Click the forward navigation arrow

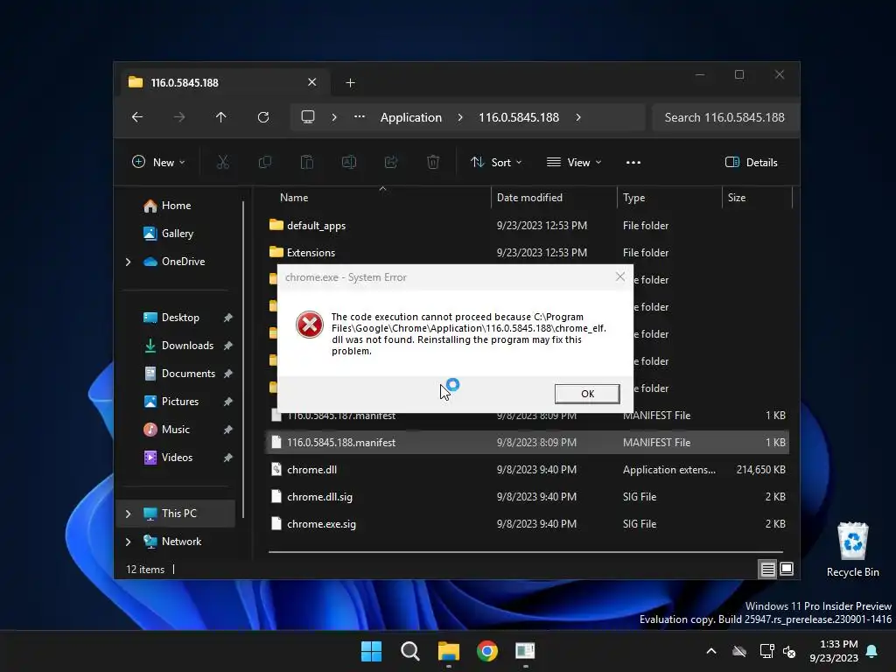[x=179, y=117]
